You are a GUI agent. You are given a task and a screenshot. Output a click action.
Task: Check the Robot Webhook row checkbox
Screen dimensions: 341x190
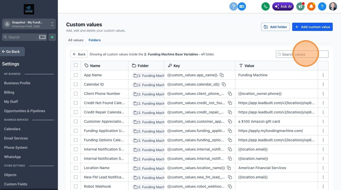(76, 186)
